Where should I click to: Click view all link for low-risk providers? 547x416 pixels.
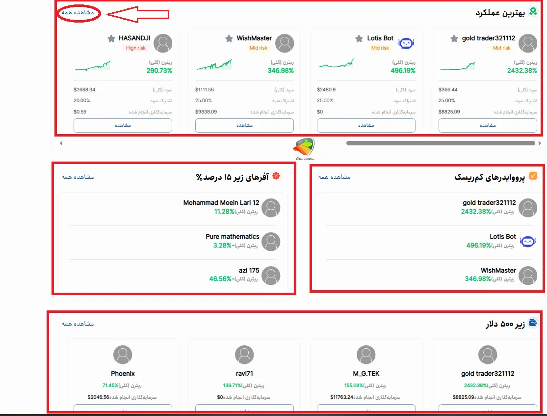[335, 177]
